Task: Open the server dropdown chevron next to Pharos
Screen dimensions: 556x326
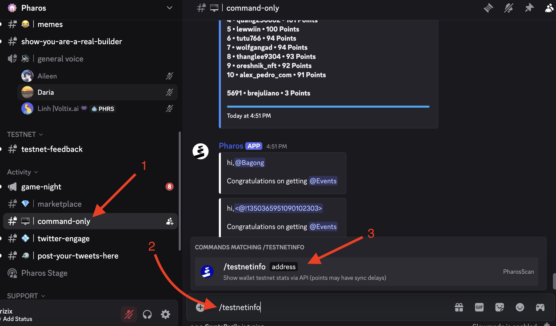Action: [x=169, y=8]
